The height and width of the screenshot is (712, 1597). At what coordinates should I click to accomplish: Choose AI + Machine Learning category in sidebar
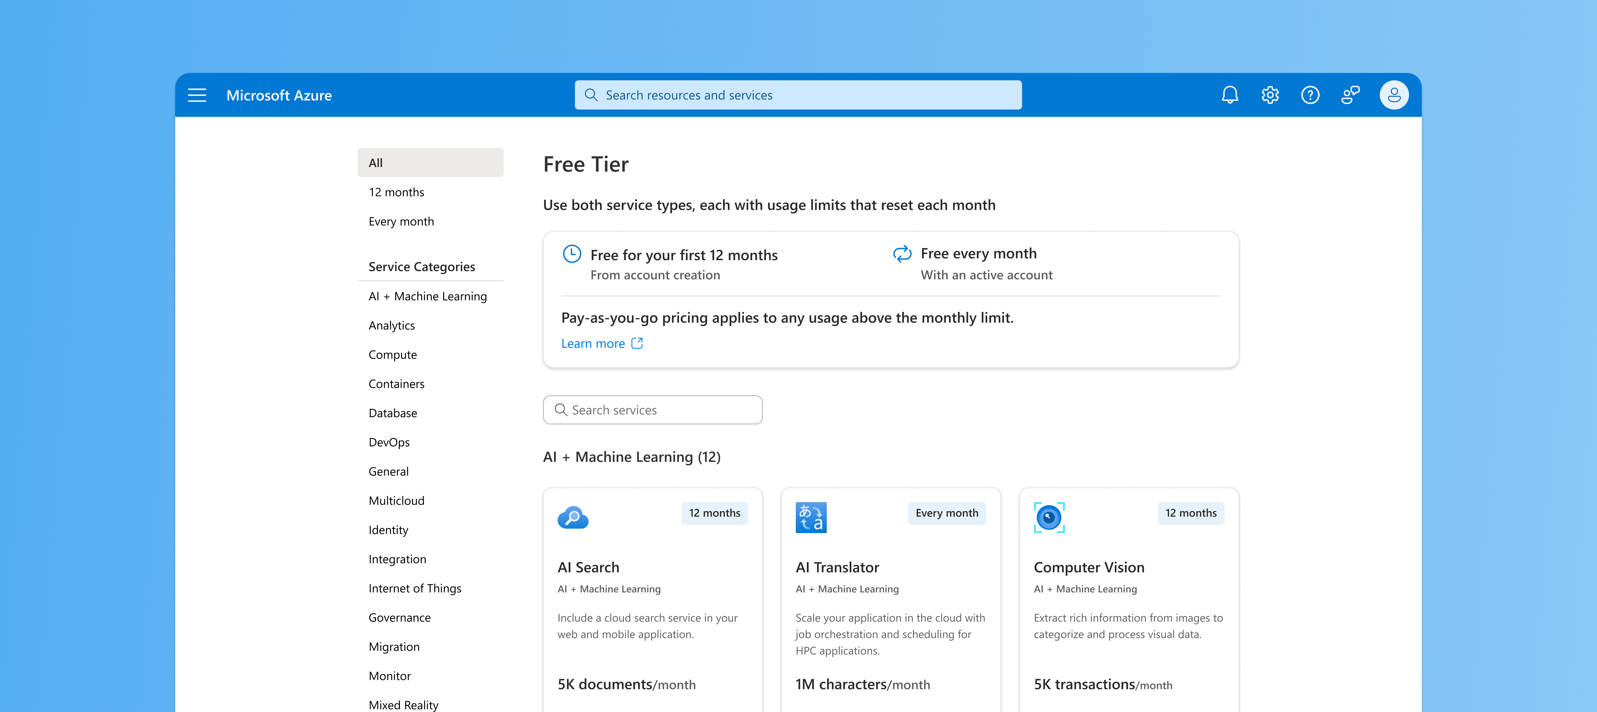tap(428, 296)
